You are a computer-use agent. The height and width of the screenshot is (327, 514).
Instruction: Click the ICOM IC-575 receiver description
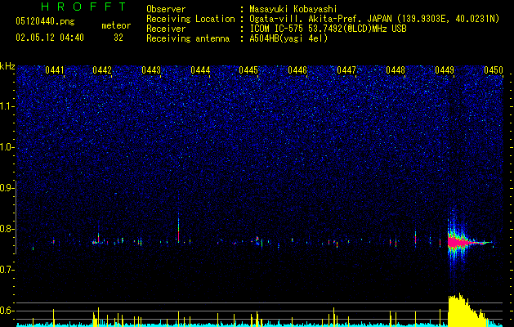click(328, 29)
